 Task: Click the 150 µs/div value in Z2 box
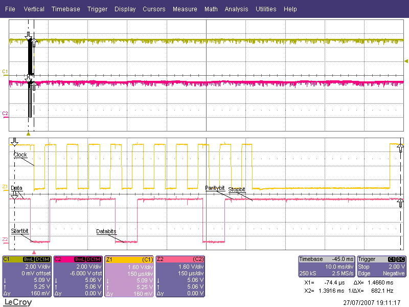click(x=191, y=273)
